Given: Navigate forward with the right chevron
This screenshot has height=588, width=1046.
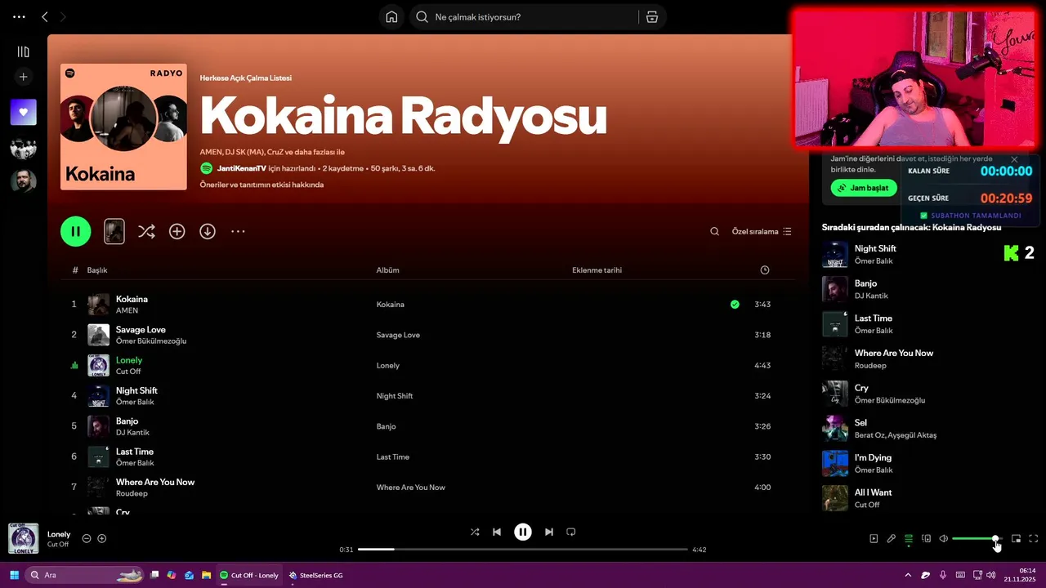Looking at the screenshot, I should click(x=63, y=16).
